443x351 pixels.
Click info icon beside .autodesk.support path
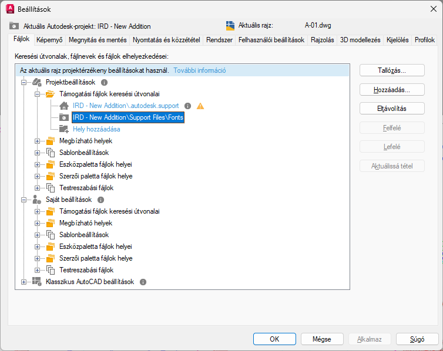pyautogui.click(x=187, y=106)
